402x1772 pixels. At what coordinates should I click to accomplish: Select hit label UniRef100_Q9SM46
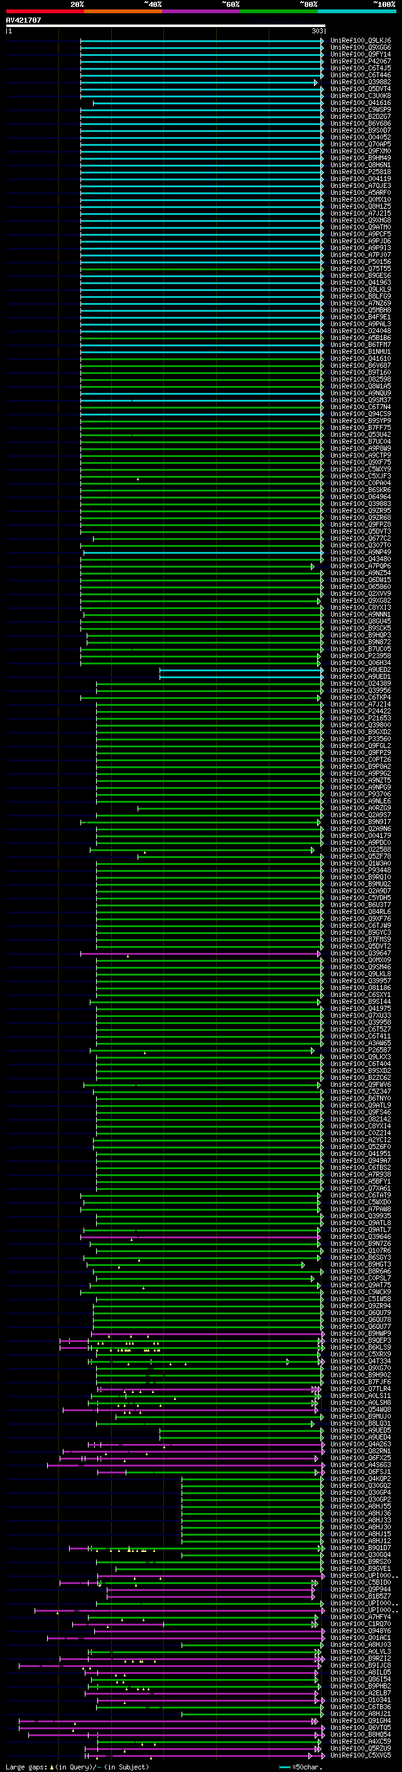[361, 967]
